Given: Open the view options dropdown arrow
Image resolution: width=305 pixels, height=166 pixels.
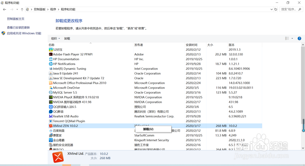Looking at the screenshot, I should (292, 38).
